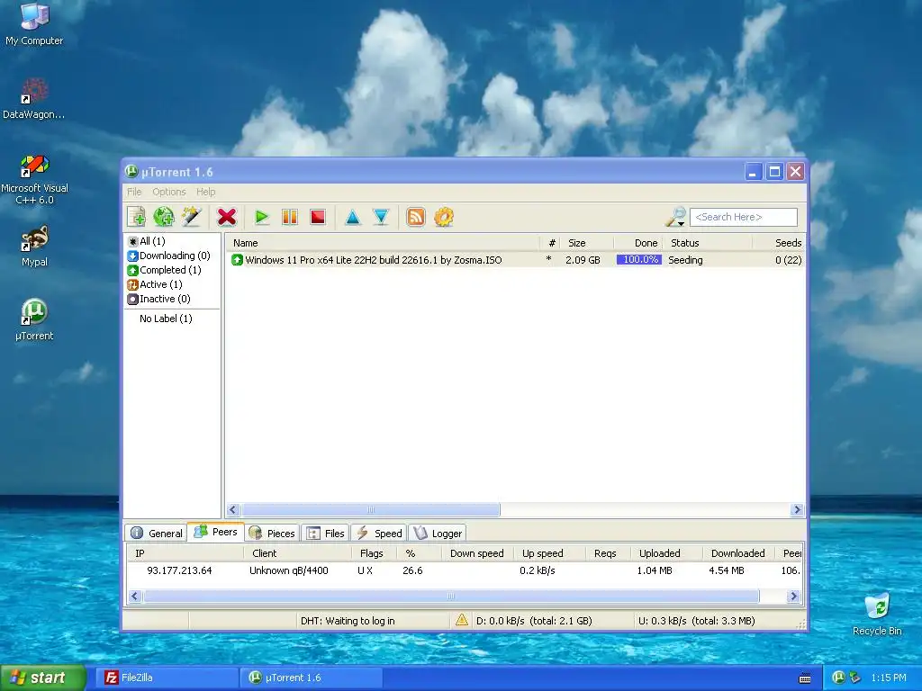Click the red X Remove torrent icon

(226, 217)
